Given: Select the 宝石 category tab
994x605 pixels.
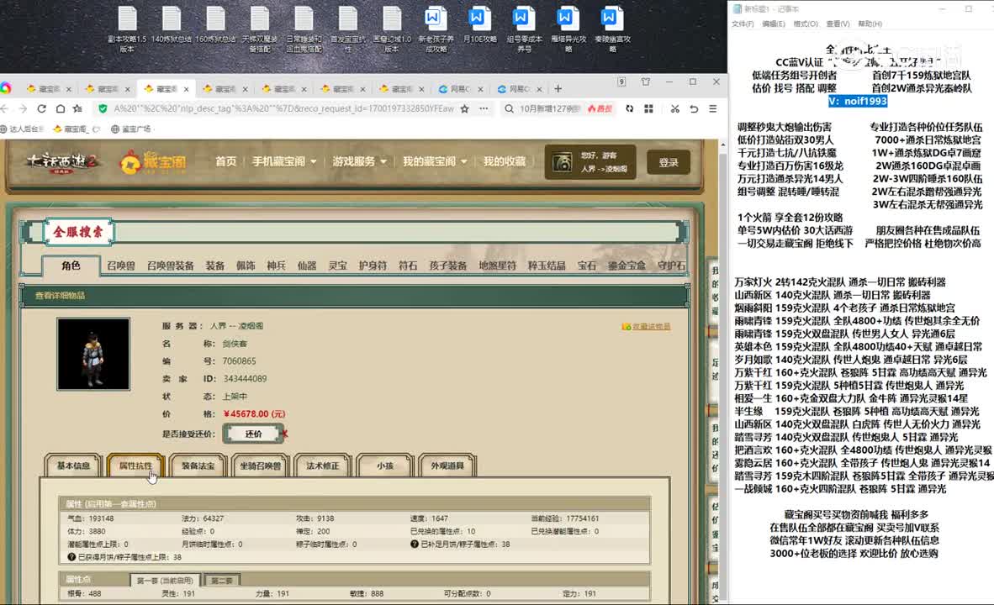Looking at the screenshot, I should (586, 266).
